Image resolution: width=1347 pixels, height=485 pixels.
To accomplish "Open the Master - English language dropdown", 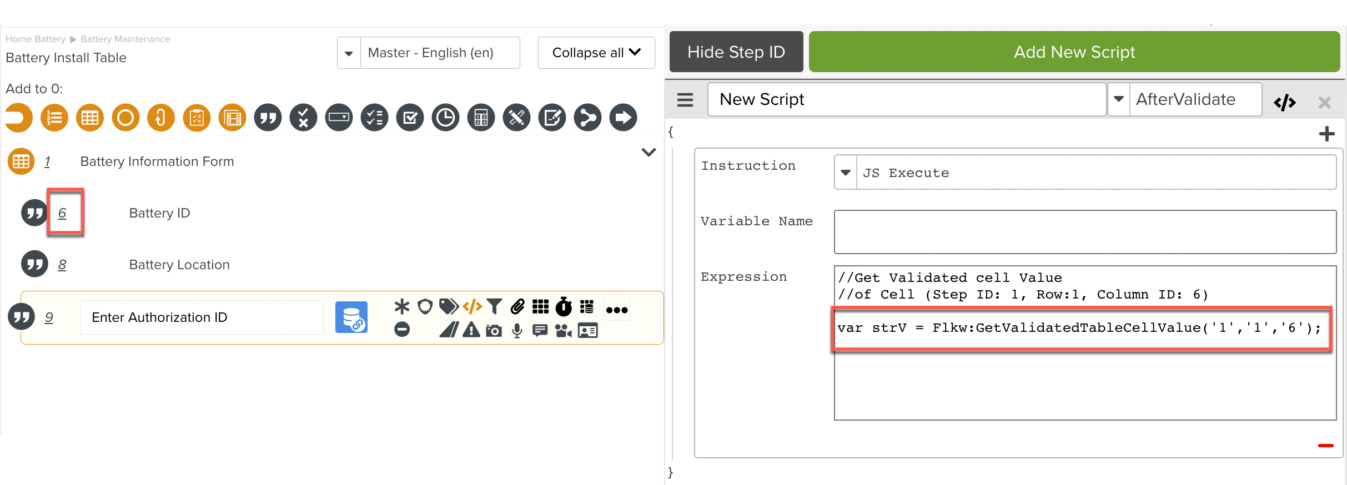I will click(349, 53).
